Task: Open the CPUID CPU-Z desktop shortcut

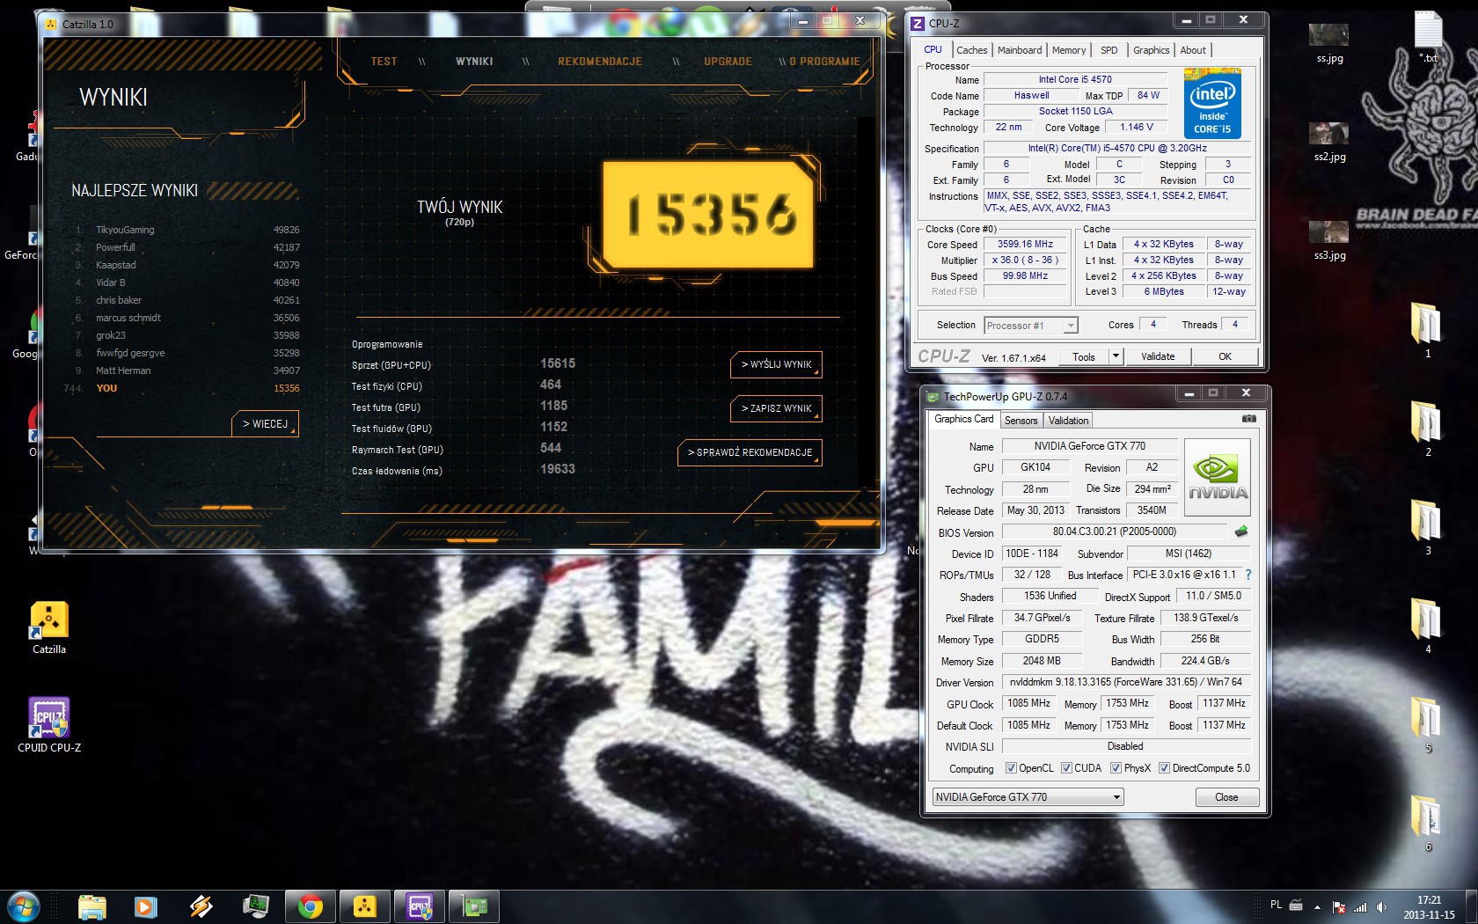Action: pyautogui.click(x=49, y=726)
